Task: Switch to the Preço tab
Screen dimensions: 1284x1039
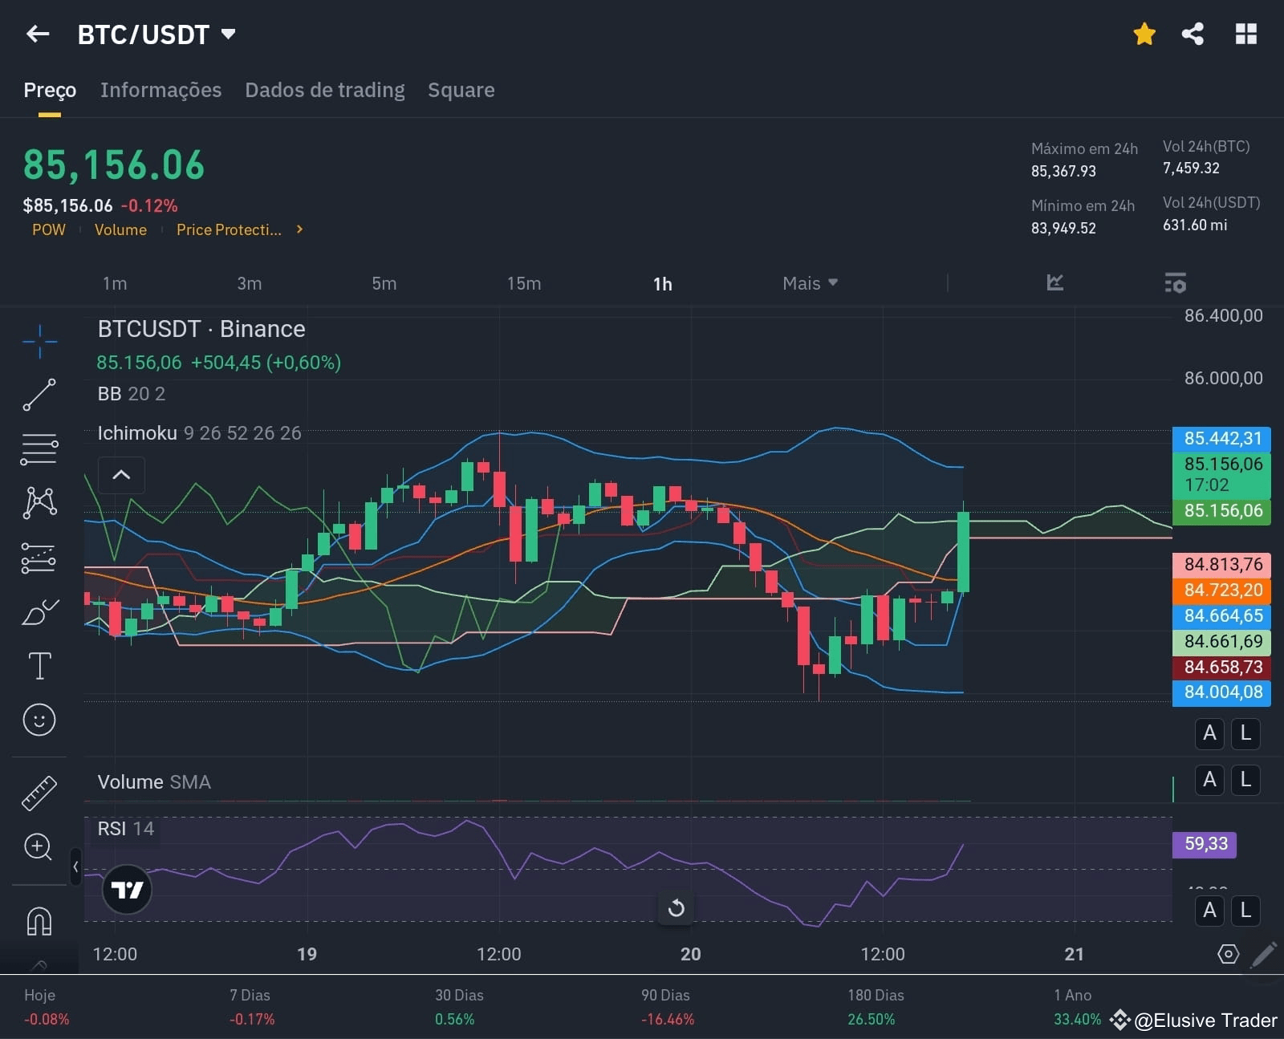Action: pos(50,90)
